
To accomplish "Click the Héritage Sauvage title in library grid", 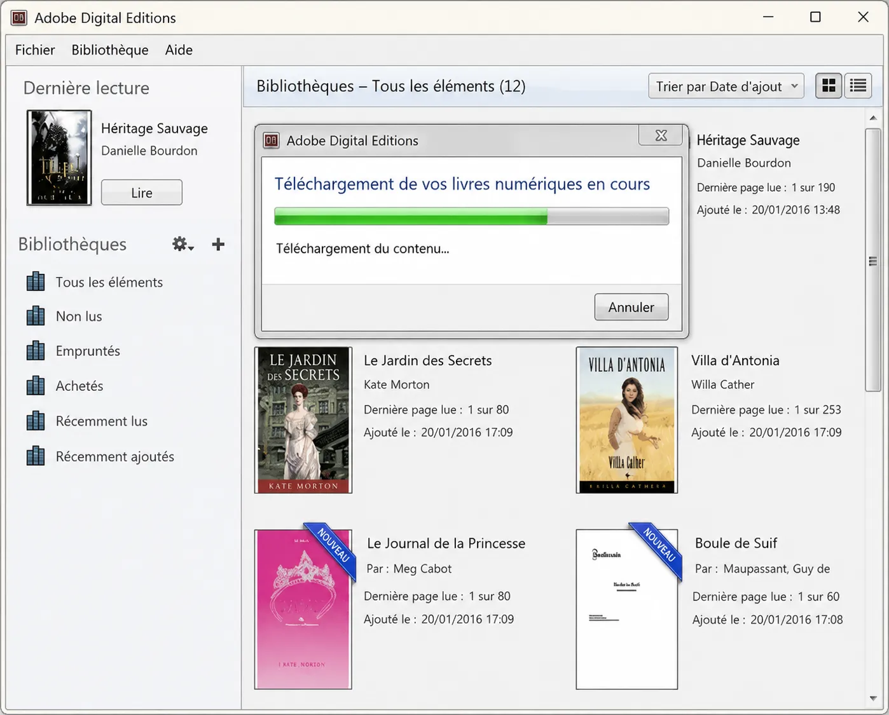I will point(748,140).
